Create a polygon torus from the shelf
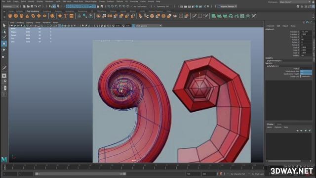The image size is (316, 178). [33, 16]
